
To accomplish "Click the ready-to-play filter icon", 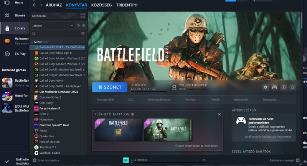I will tap(84, 26).
